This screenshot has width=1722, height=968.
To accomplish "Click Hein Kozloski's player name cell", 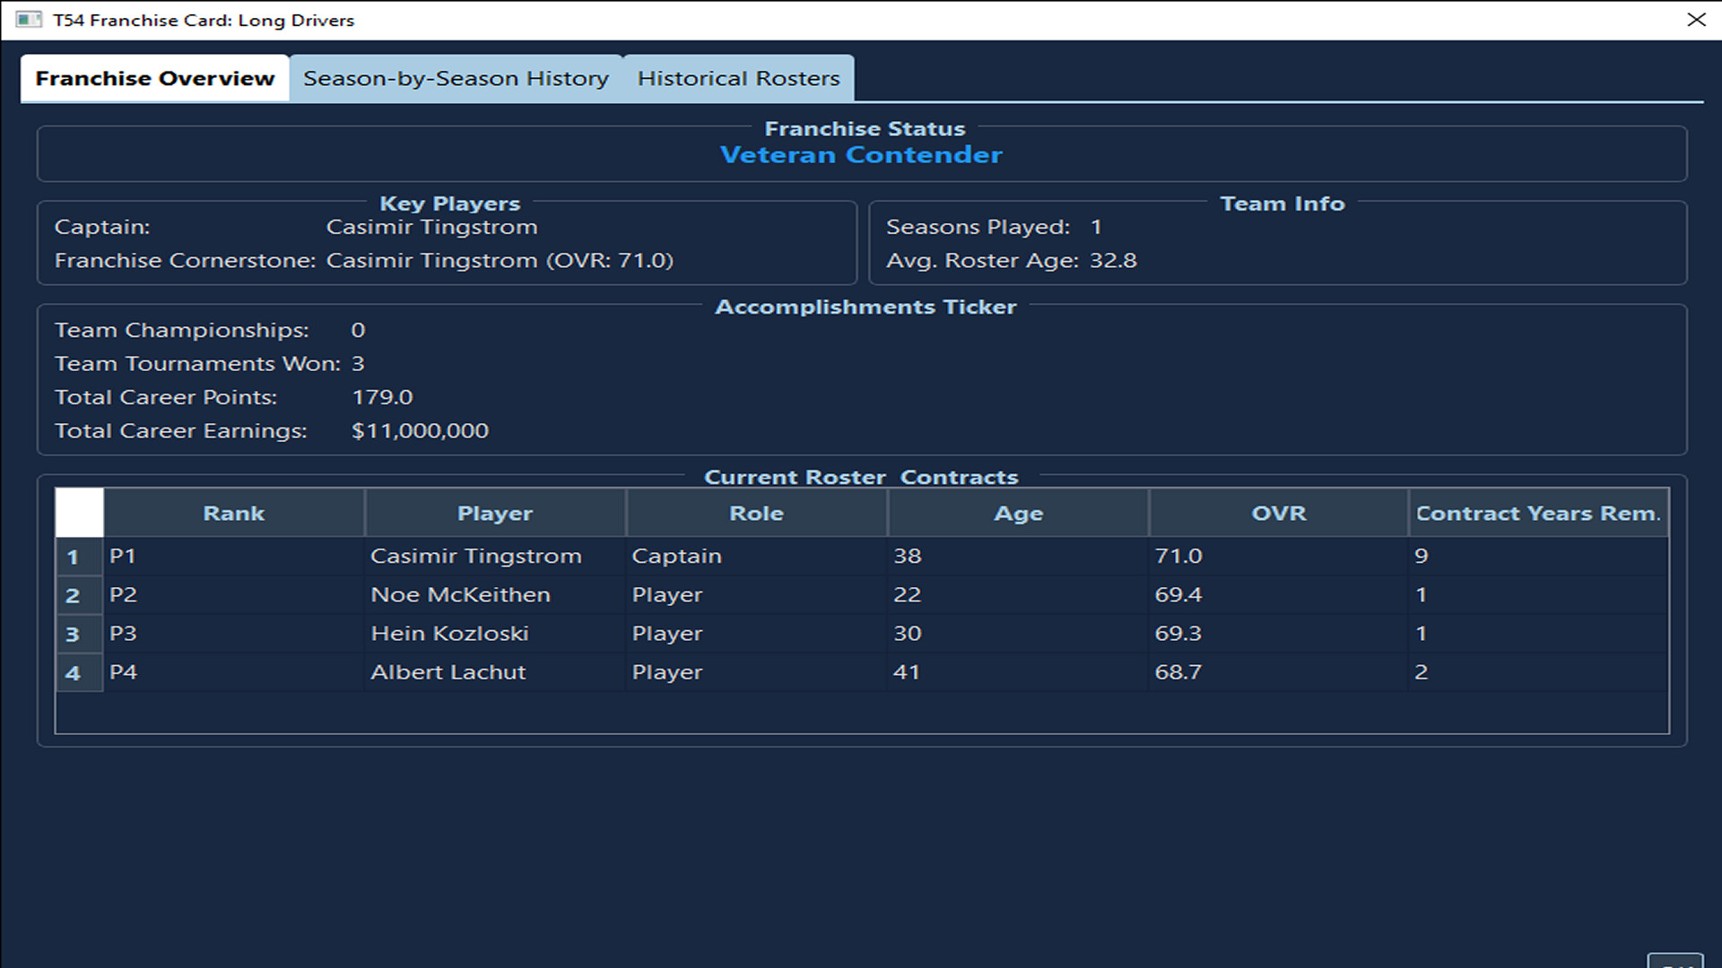I will click(450, 633).
